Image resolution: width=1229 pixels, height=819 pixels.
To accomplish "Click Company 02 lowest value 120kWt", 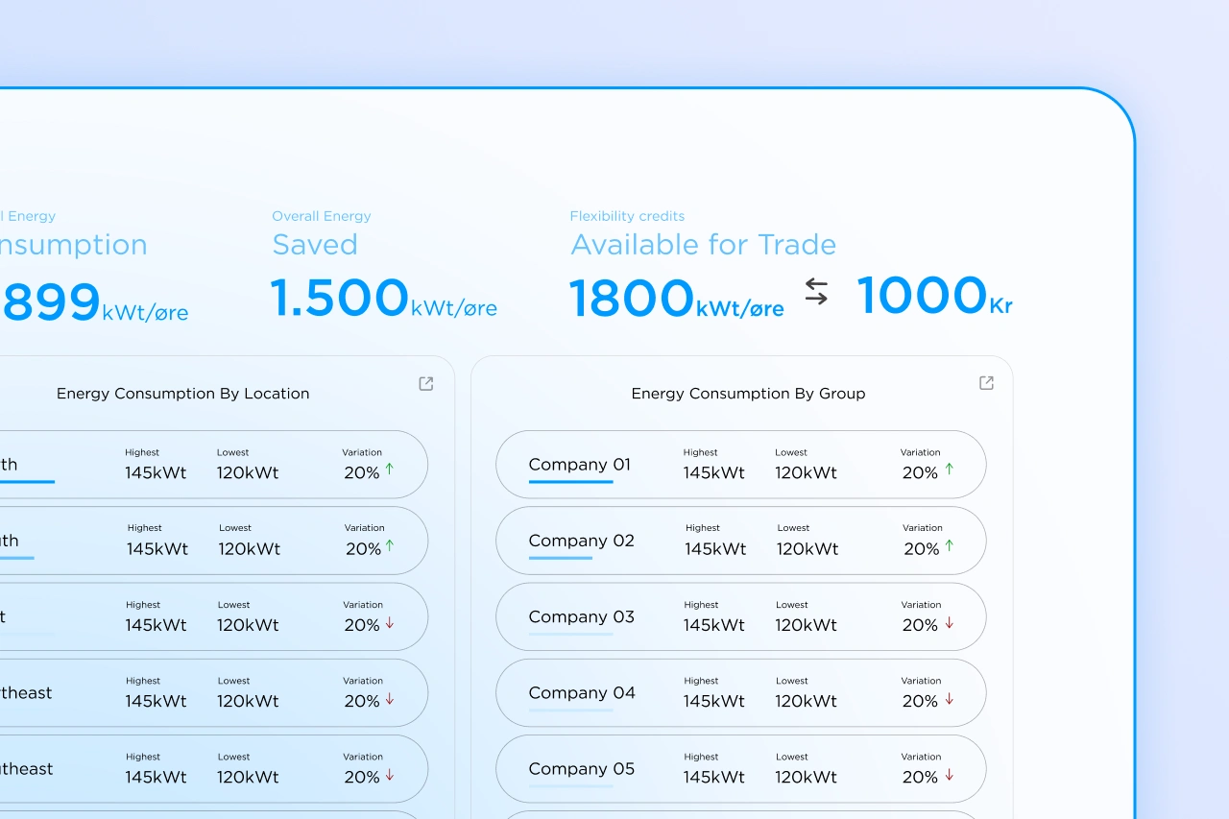I will point(807,549).
